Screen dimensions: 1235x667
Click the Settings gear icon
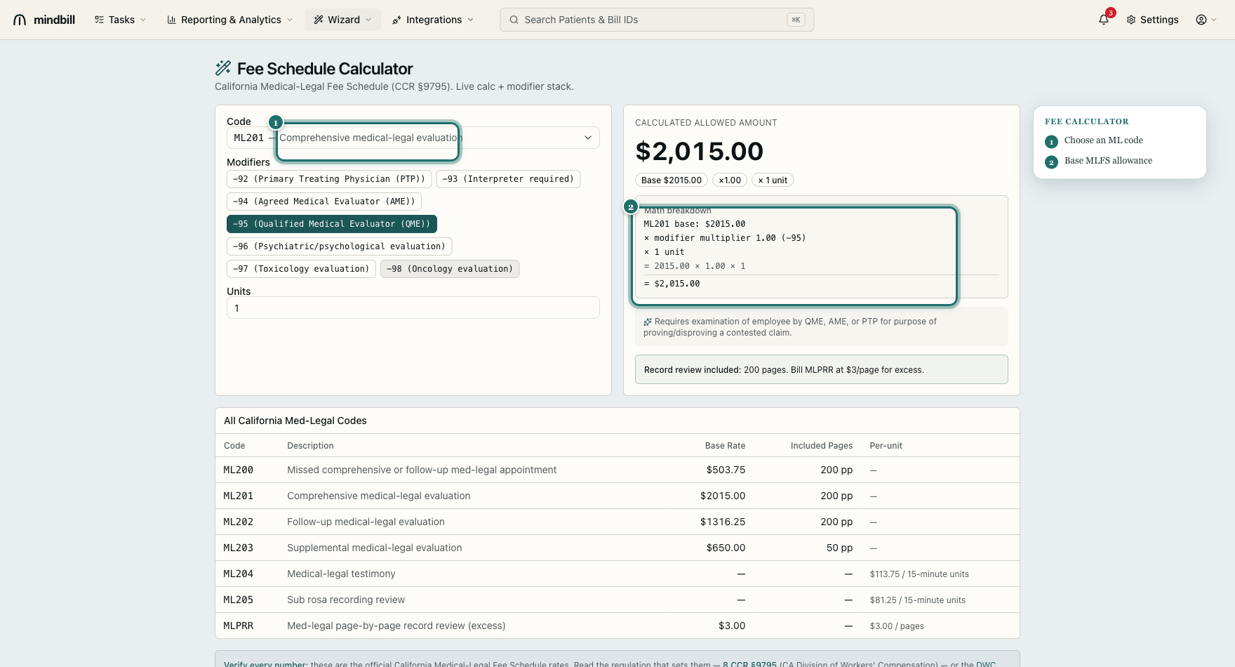tap(1131, 20)
